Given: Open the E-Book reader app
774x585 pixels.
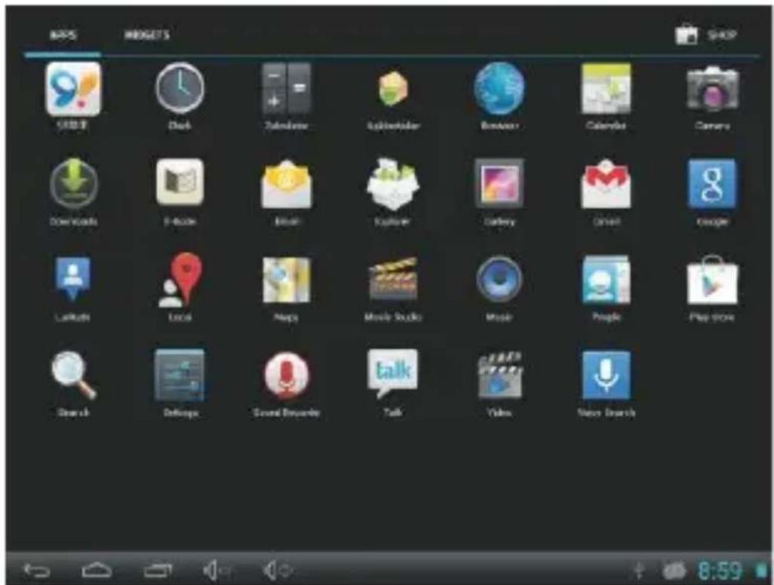Looking at the screenshot, I should (180, 182).
